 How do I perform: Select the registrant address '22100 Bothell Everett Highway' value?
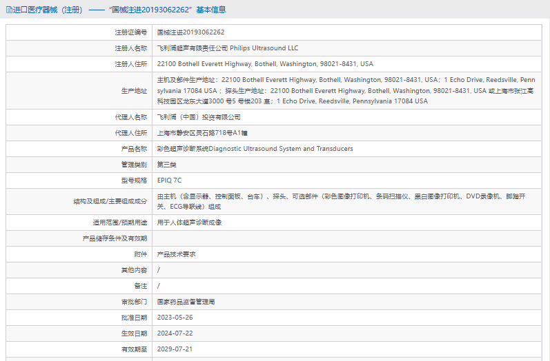265,64
